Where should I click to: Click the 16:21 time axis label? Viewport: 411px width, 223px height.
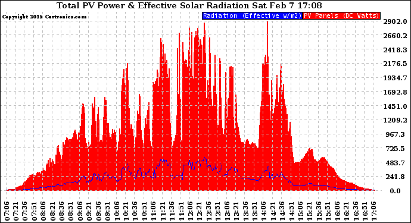point(346,211)
